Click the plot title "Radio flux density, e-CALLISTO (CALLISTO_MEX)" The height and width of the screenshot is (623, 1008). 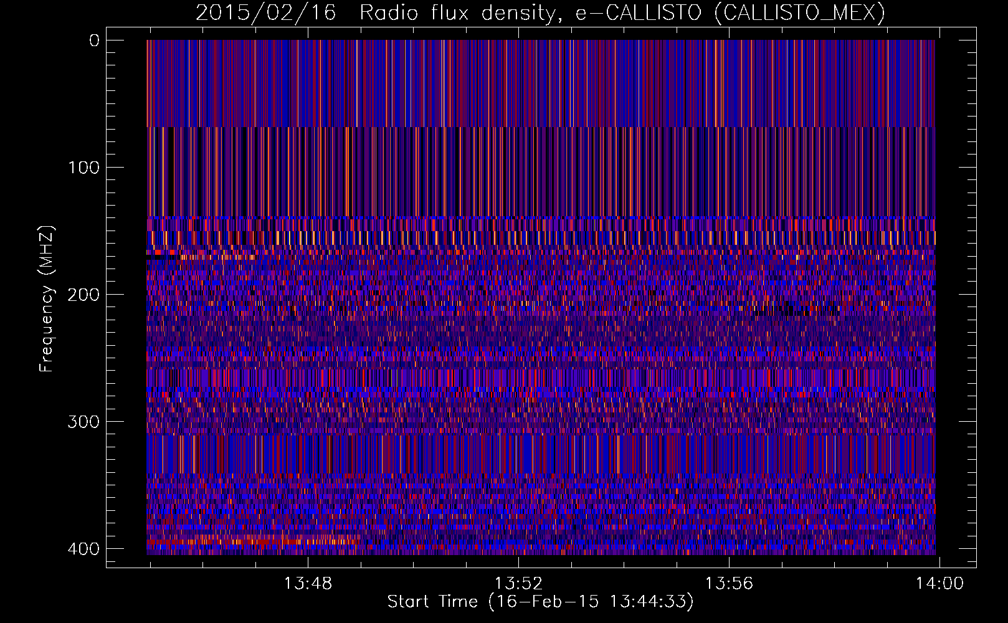point(622,12)
